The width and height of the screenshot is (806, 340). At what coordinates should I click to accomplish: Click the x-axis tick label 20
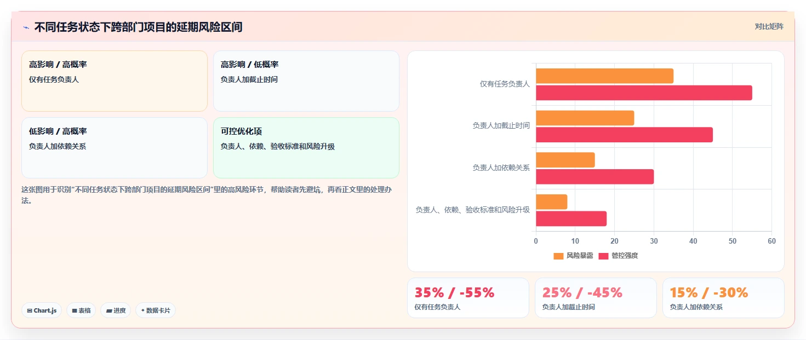614,241
